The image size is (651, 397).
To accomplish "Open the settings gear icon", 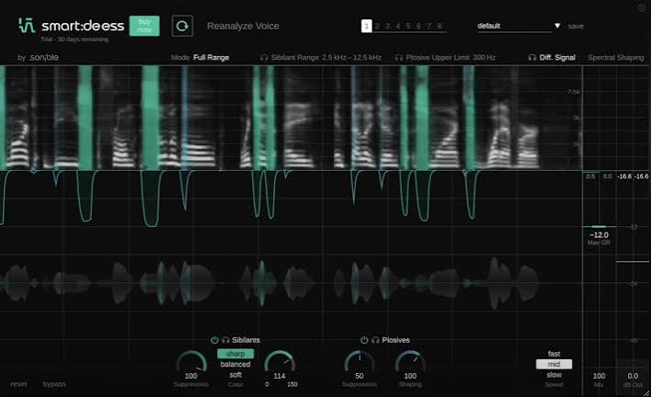I will 642,7.
